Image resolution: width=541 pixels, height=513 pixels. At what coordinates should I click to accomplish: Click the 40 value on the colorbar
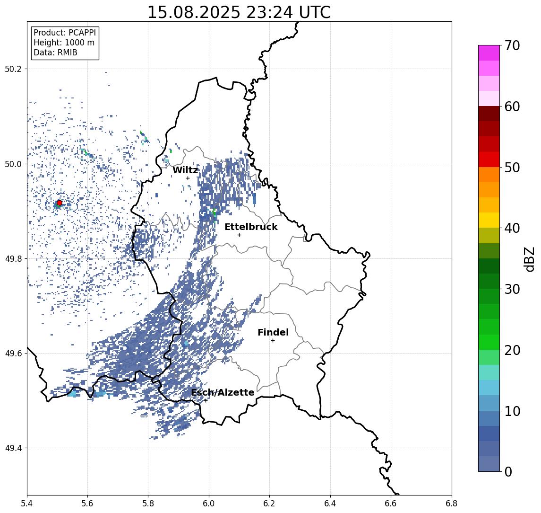[x=512, y=228]
